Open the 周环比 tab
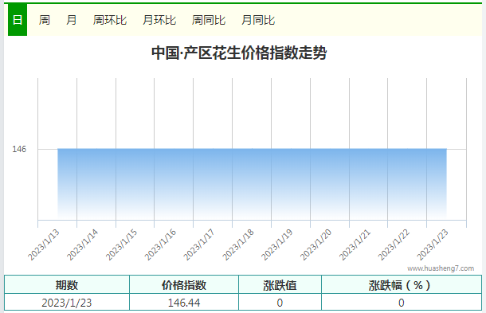Screen dimensions: 486x313 [110, 20]
